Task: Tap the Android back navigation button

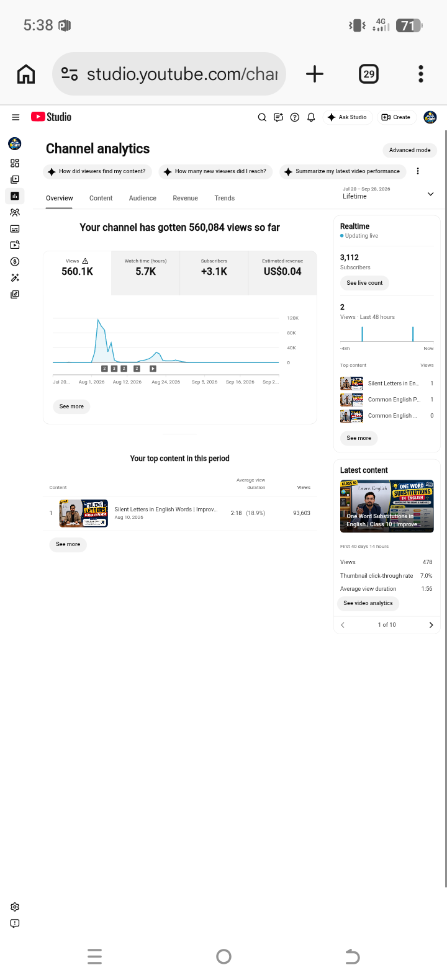Action: (x=352, y=956)
